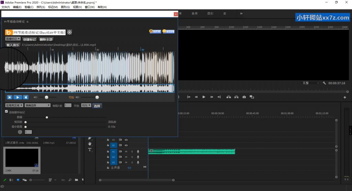This screenshot has width=352, height=191.
Task: Switch to the 音频 workspace tab
Action: tap(195, 13)
